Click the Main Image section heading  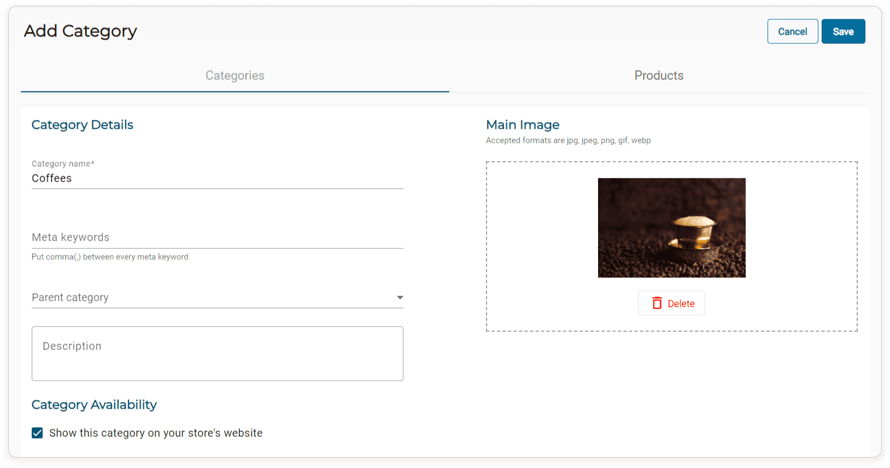point(523,125)
